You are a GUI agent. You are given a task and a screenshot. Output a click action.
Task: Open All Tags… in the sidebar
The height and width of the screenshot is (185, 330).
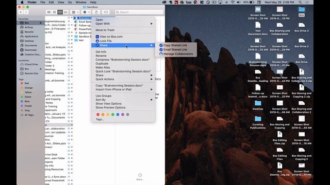(x=29, y=115)
